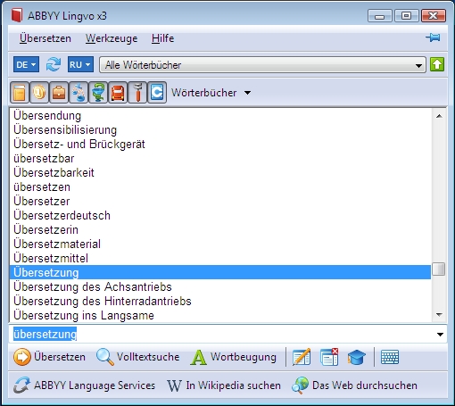Select the word Übersetzer
Screen dimensions: 455x406
tap(220, 202)
